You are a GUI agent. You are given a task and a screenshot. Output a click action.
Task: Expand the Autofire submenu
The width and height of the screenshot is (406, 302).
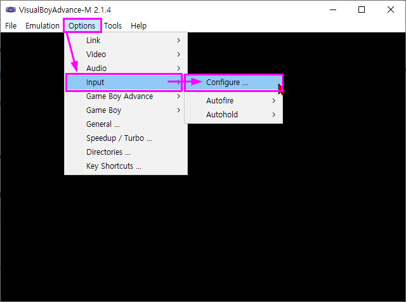(233, 100)
